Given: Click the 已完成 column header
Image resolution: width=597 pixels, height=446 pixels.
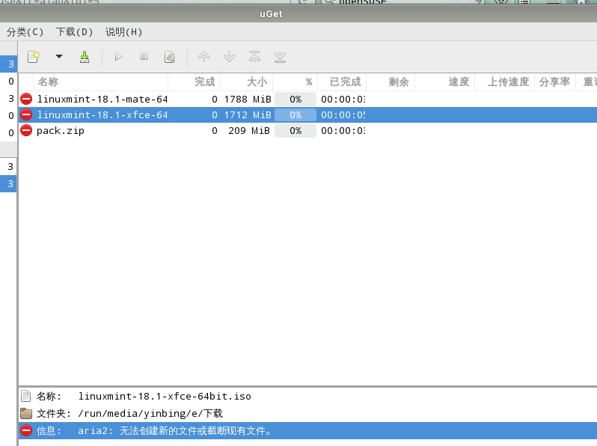Looking at the screenshot, I should (342, 82).
